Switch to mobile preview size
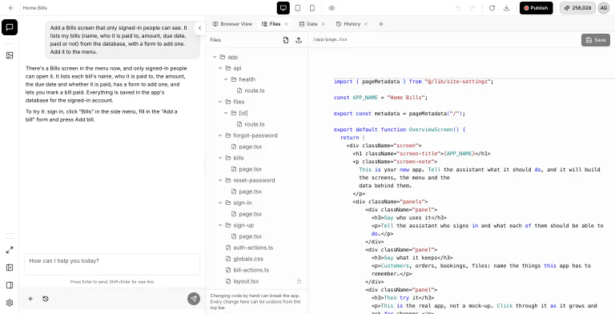The image size is (615, 314). (x=312, y=8)
